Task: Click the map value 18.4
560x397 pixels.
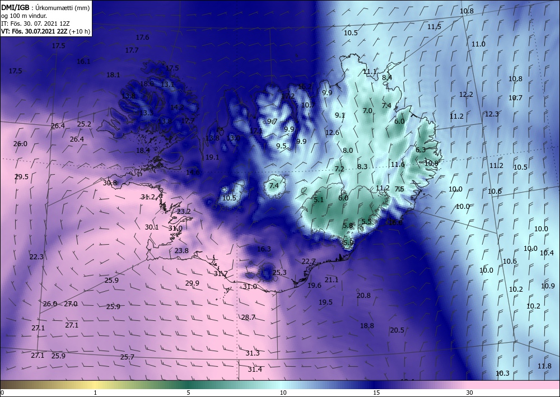Action: pyautogui.click(x=143, y=151)
